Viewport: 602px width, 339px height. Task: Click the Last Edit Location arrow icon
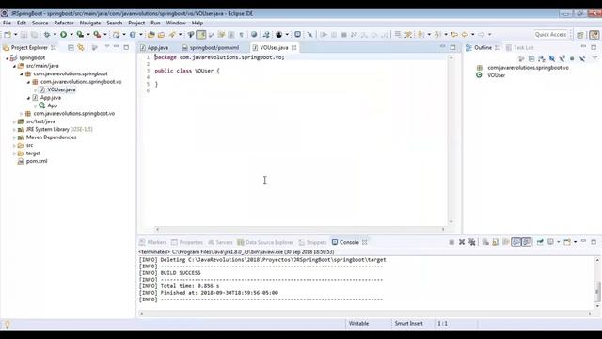tap(454, 35)
